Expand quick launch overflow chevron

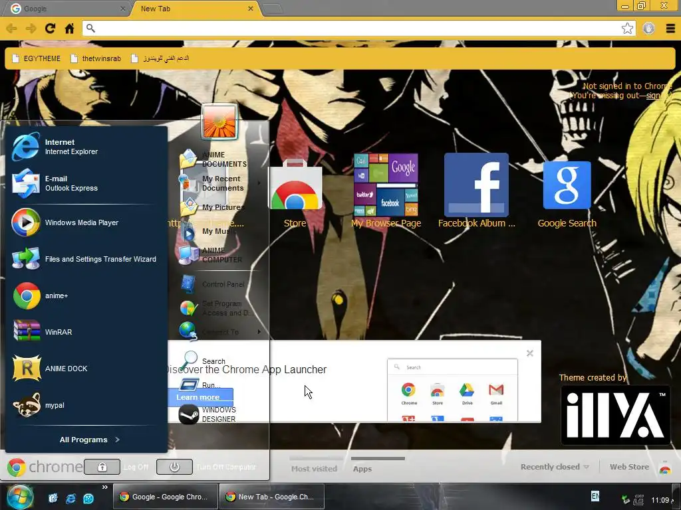[104, 487]
